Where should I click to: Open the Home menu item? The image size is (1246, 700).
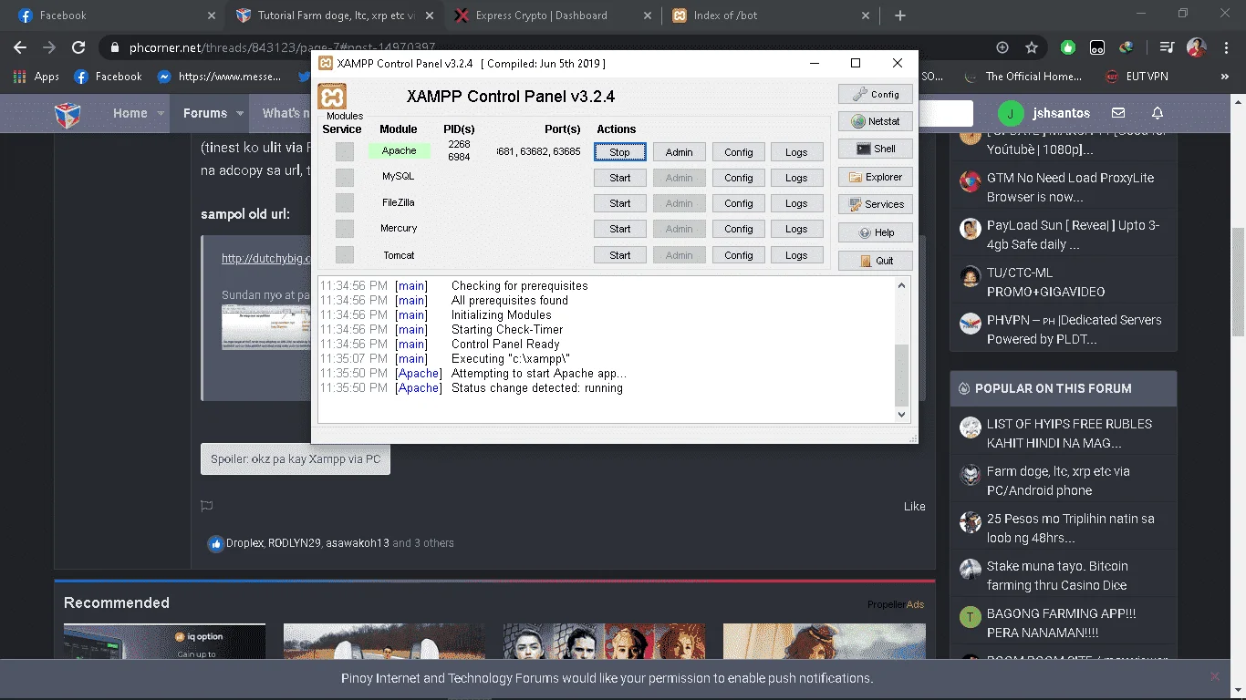[130, 113]
